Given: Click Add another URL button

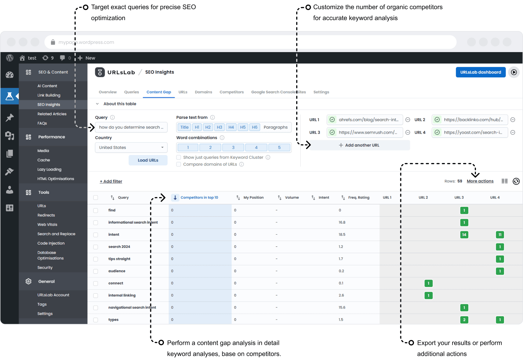Looking at the screenshot, I should [x=360, y=145].
